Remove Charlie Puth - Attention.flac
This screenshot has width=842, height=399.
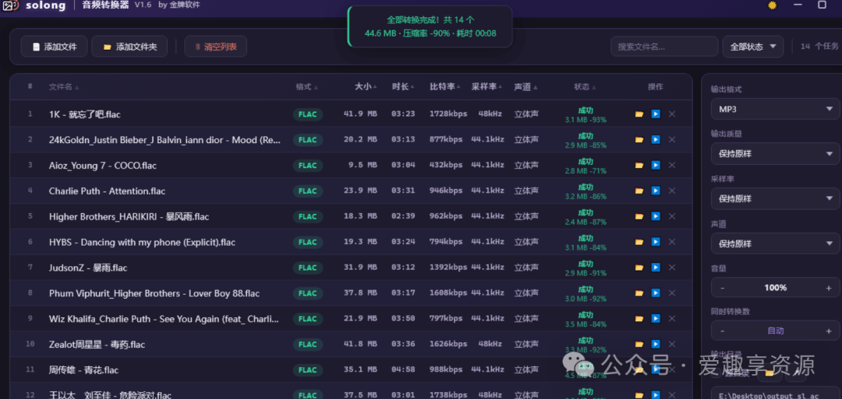pos(672,191)
